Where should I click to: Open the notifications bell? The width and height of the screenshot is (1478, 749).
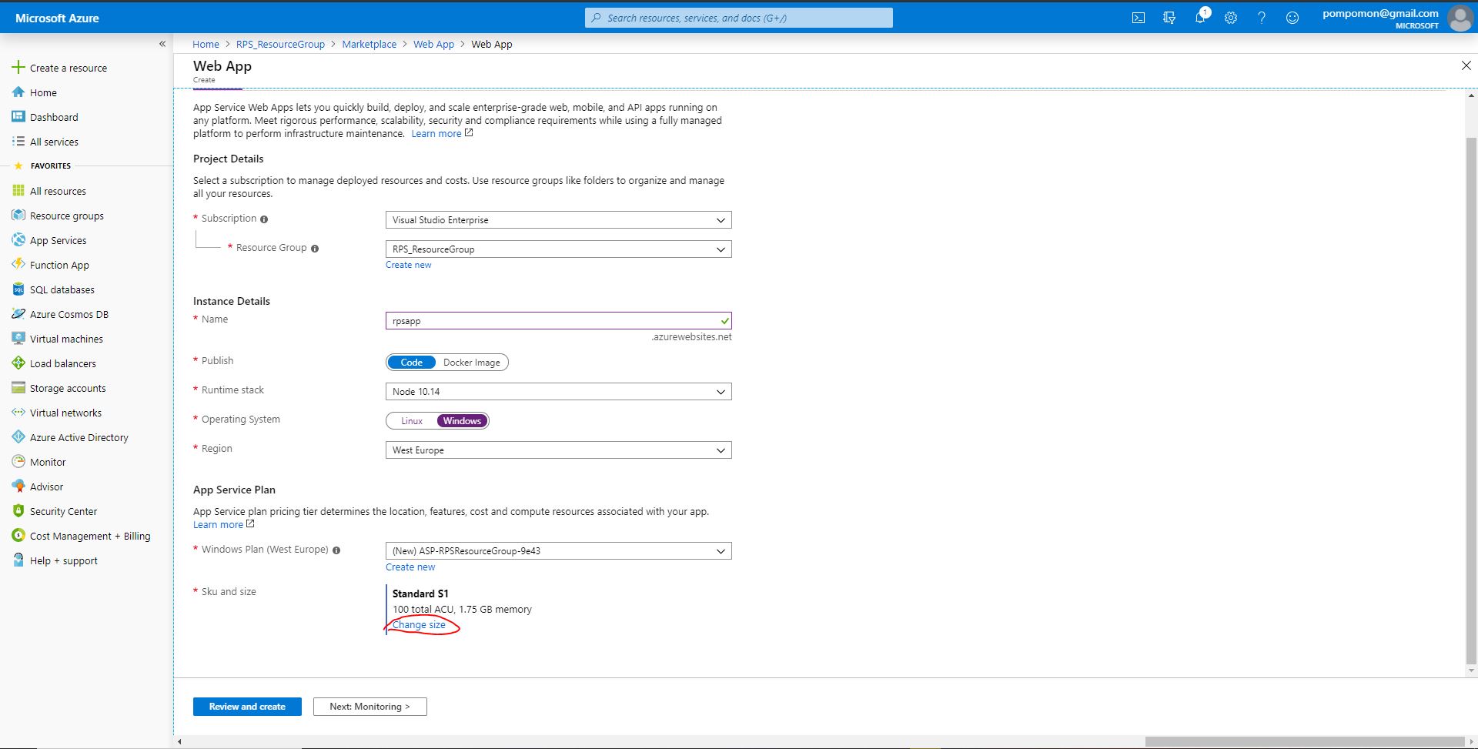[1200, 18]
